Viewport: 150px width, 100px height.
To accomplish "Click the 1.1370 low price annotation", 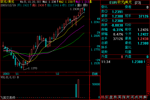I will point(33,68).
